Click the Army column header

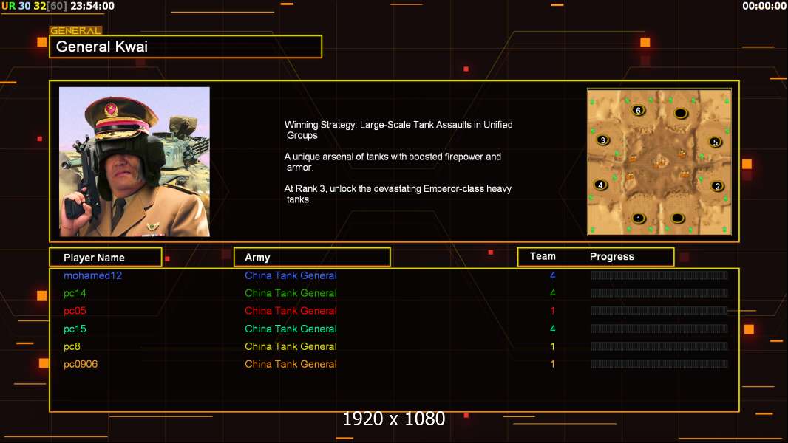pos(312,258)
